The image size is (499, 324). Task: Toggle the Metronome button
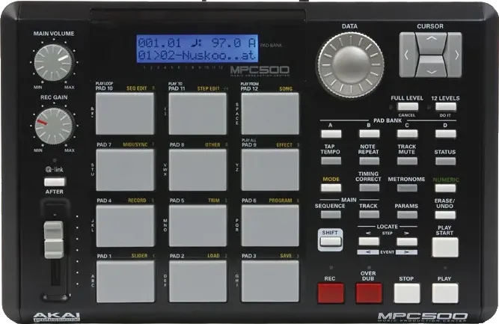click(407, 188)
